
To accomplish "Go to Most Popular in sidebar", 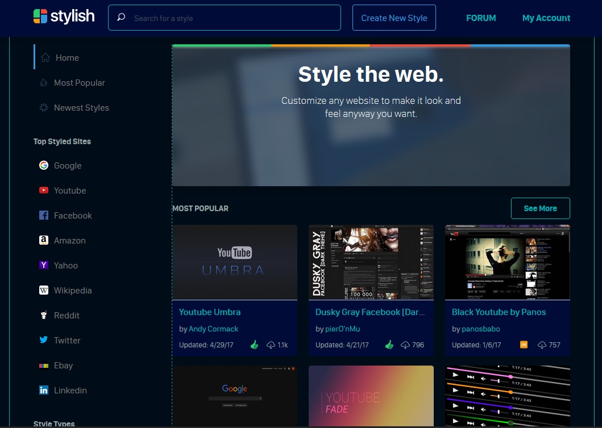I will pyautogui.click(x=80, y=83).
